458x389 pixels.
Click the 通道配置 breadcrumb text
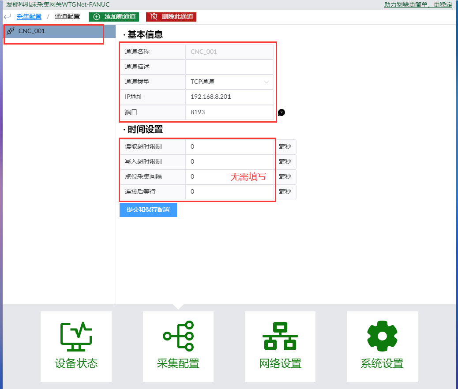tap(67, 17)
